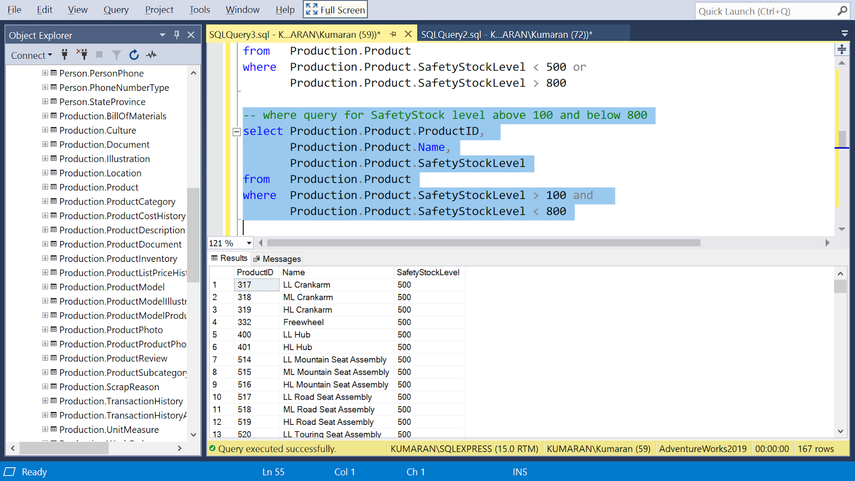Click the AdventureWorks2019 status bar entry
This screenshot has width=855, height=481.
pos(703,448)
